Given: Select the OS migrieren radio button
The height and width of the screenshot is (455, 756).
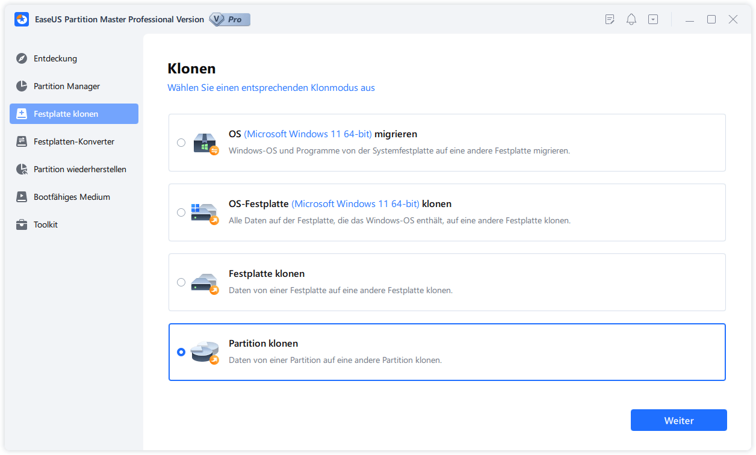Looking at the screenshot, I should tap(181, 143).
